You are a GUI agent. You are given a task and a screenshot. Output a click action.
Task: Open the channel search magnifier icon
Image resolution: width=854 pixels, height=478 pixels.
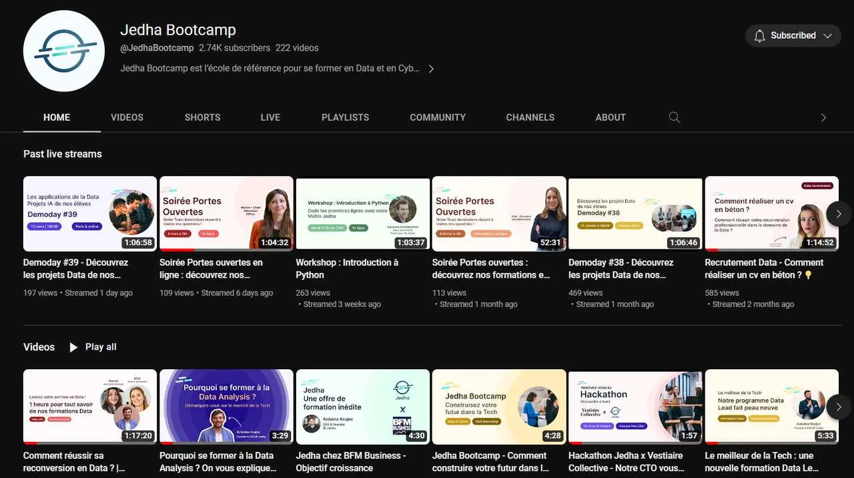[675, 117]
